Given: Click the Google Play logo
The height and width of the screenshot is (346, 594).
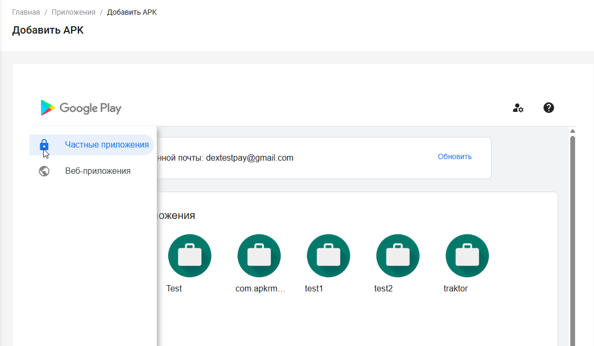Looking at the screenshot, I should pyautogui.click(x=81, y=108).
